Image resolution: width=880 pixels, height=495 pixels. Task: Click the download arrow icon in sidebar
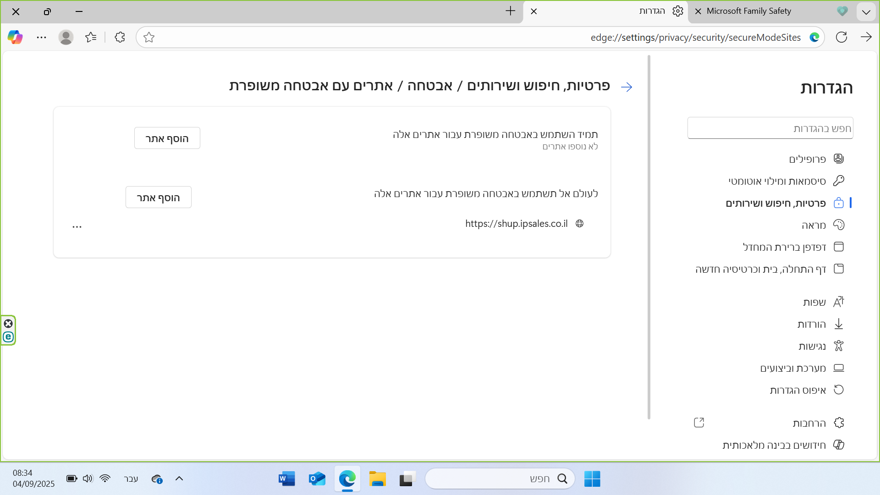(839, 324)
